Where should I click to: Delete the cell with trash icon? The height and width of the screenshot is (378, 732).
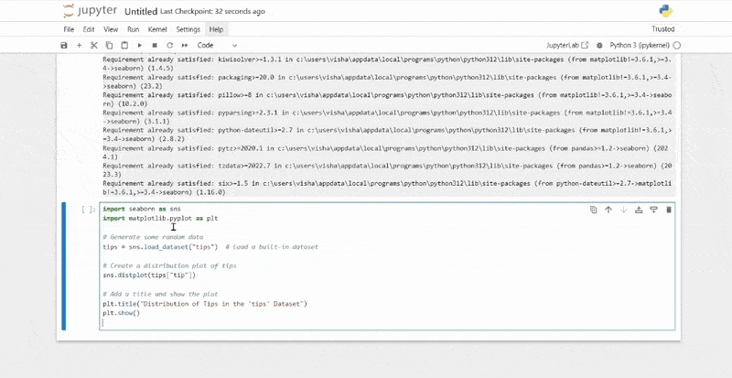click(x=668, y=210)
